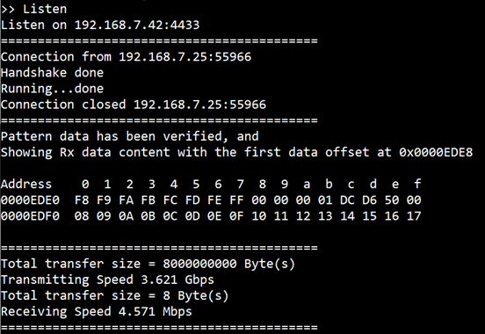The image size is (485, 334).
Task: Click the 'Connection closed' line
Action: (x=134, y=105)
